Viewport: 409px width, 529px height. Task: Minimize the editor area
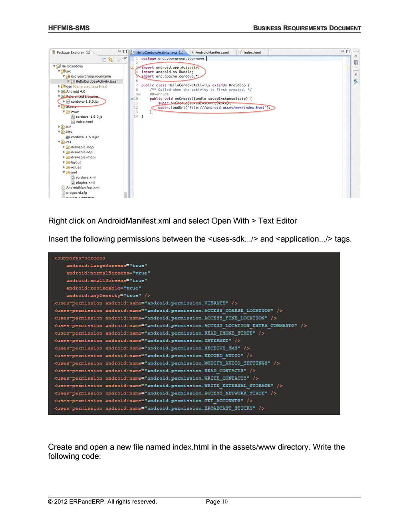click(x=342, y=51)
